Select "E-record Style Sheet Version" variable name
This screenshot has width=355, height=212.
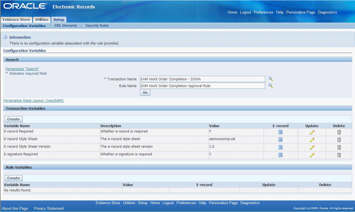pos(27,147)
